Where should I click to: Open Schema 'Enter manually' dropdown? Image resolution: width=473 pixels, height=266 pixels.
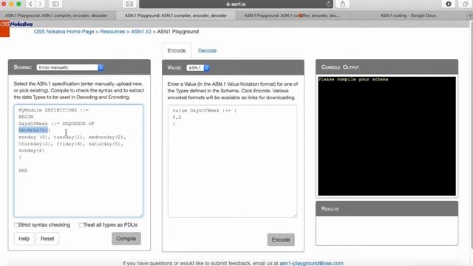70,67
